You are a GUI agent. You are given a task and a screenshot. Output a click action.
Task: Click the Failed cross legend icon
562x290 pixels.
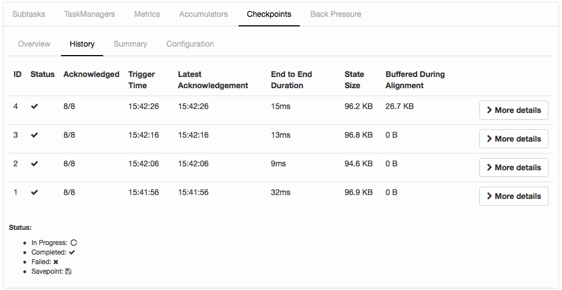pyautogui.click(x=56, y=262)
